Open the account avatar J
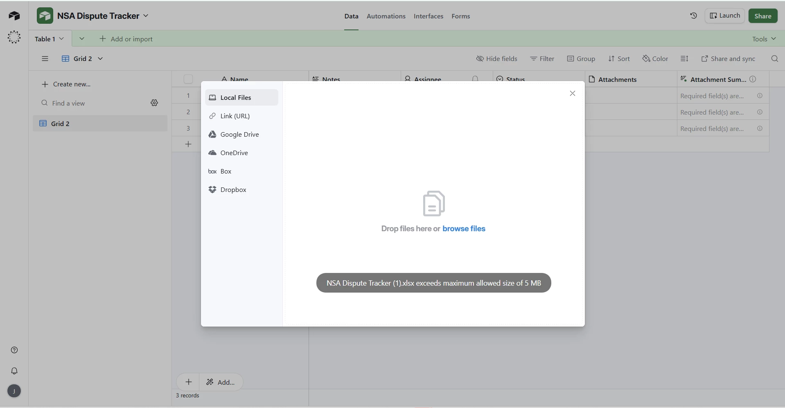Viewport: 785px width, 408px height. 14,391
